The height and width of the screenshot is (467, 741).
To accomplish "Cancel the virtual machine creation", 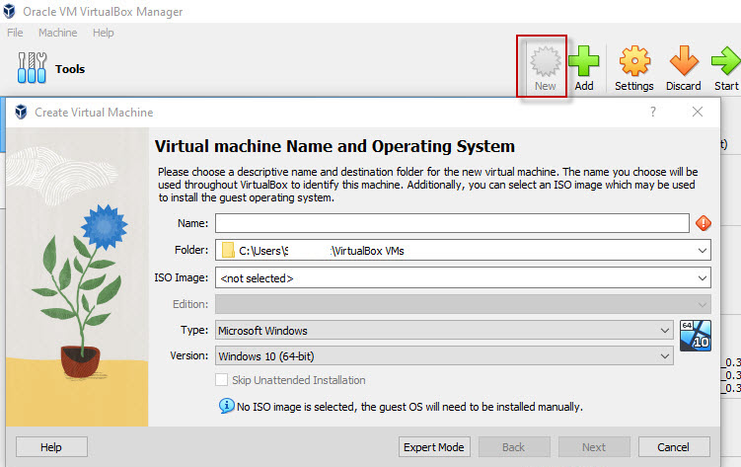I will pos(674,446).
